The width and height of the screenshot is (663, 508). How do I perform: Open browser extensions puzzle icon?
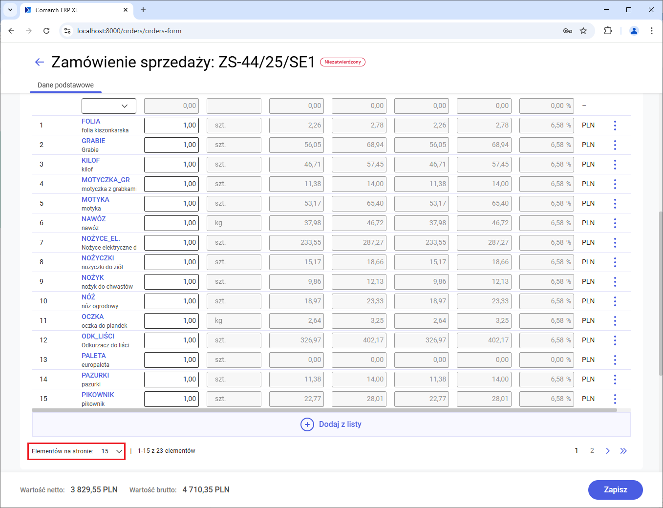click(608, 31)
